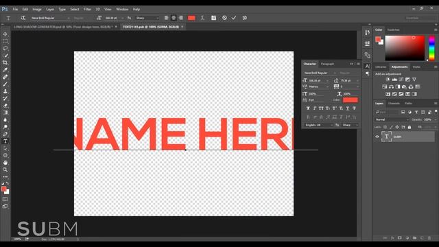Viewport: 439px width, 247px height.
Task: Switch to the Styles tab
Action: pos(416,67)
